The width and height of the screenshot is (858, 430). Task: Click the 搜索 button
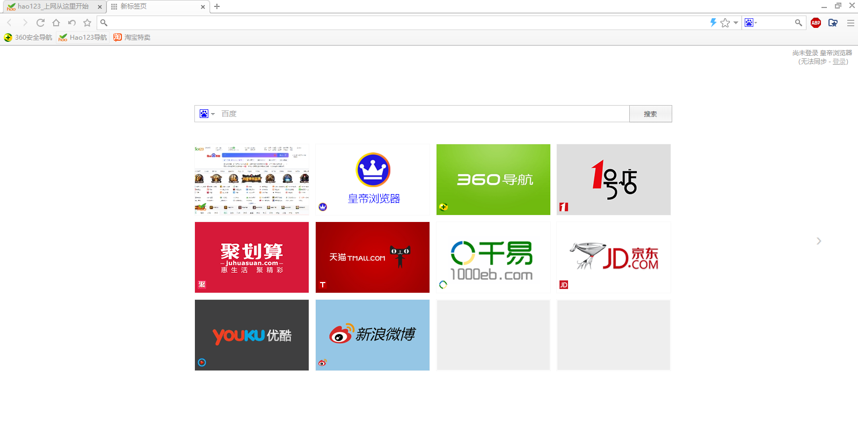click(x=650, y=114)
